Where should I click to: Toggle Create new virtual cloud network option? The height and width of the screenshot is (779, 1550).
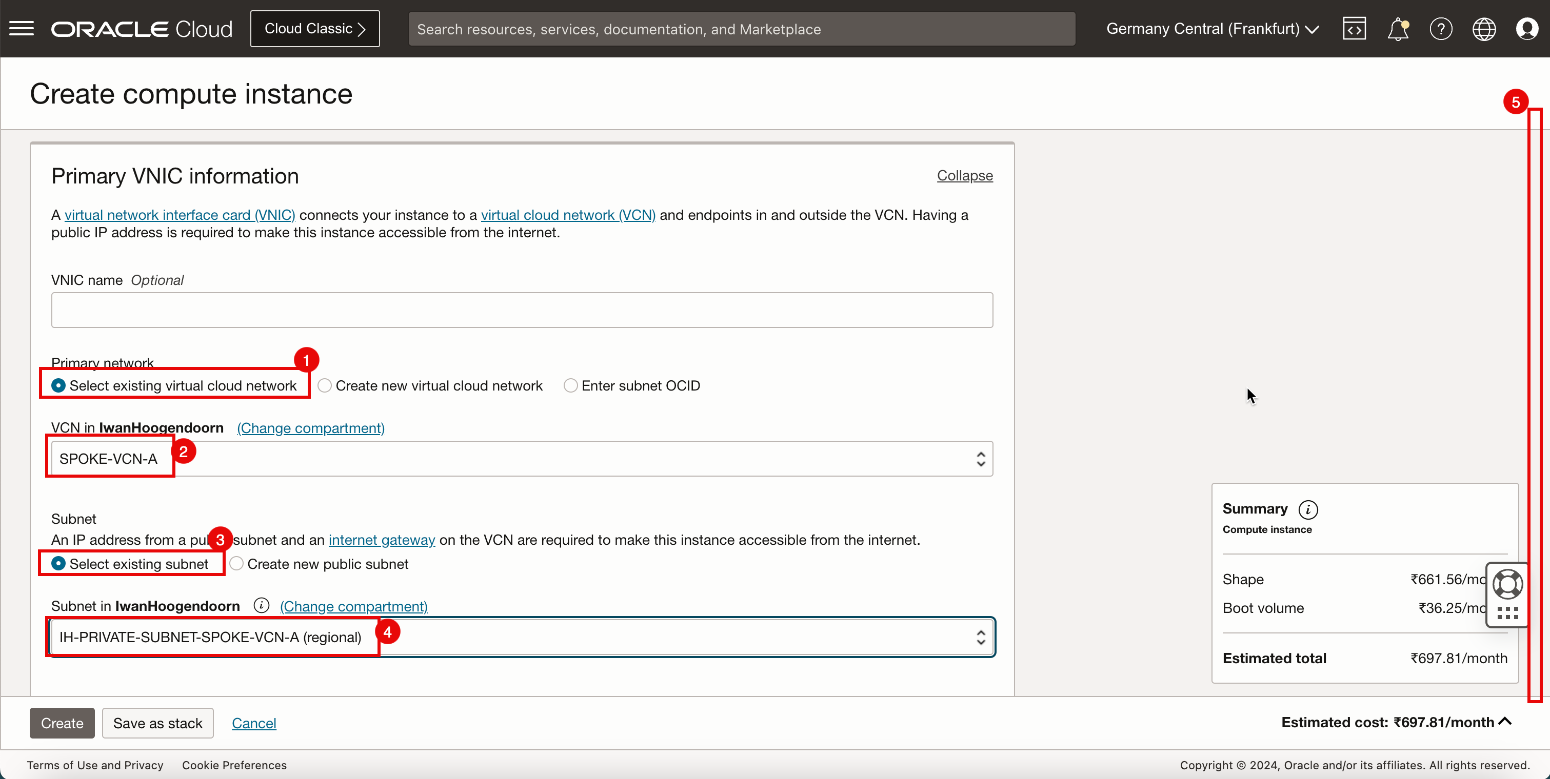324,385
